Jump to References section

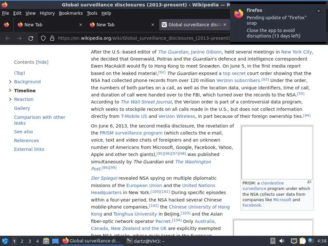(27, 141)
